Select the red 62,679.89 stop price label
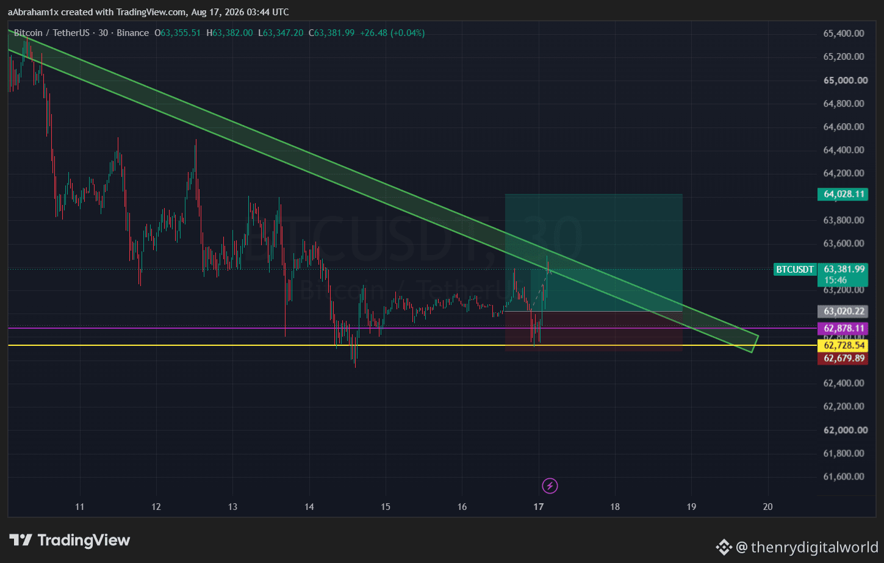This screenshot has height=563, width=884. [842, 358]
